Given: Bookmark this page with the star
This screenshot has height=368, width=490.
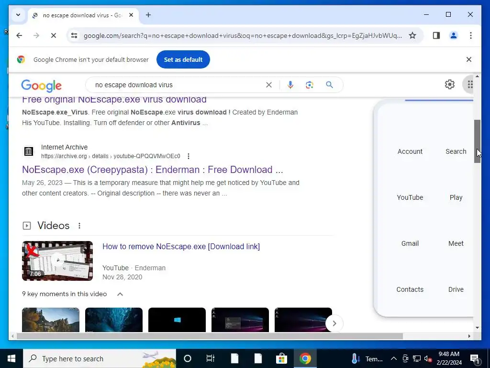Looking at the screenshot, I should 412,35.
